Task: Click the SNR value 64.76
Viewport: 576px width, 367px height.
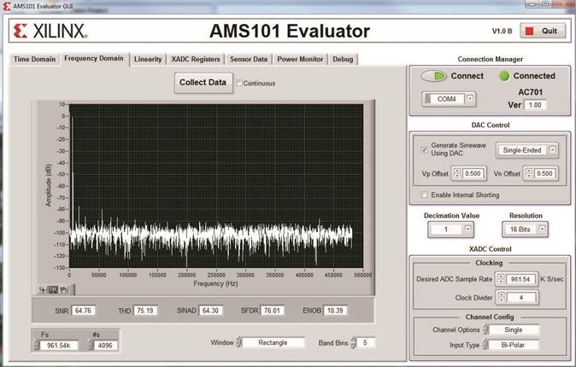Action: coord(84,311)
